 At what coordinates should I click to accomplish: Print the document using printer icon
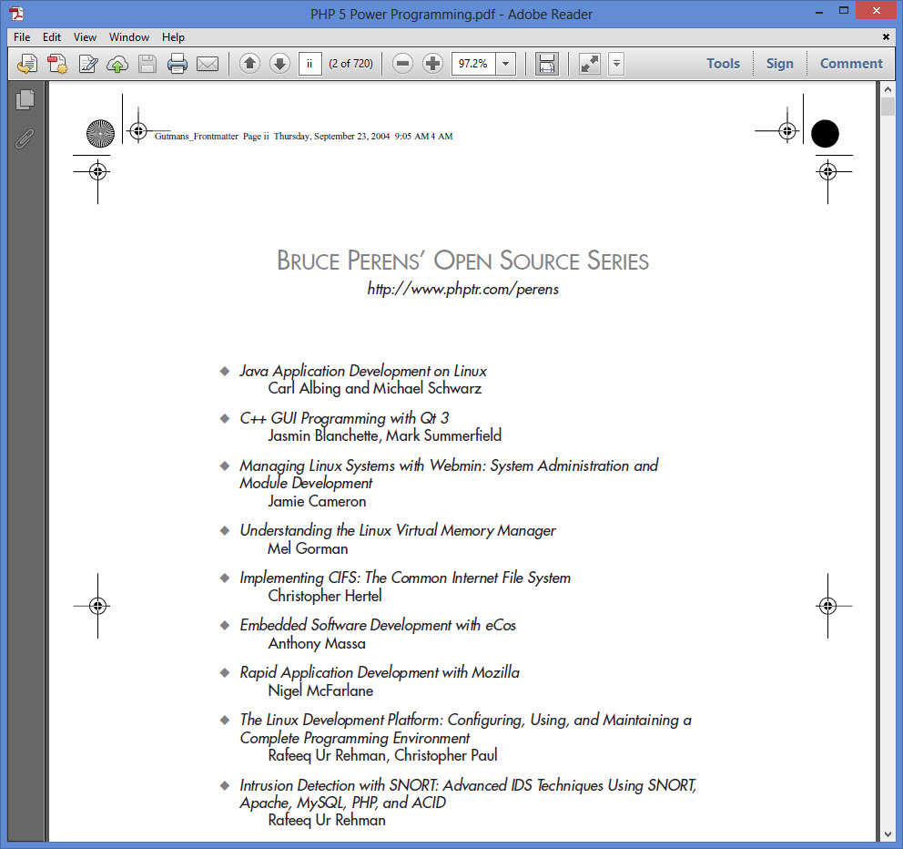pyautogui.click(x=178, y=64)
